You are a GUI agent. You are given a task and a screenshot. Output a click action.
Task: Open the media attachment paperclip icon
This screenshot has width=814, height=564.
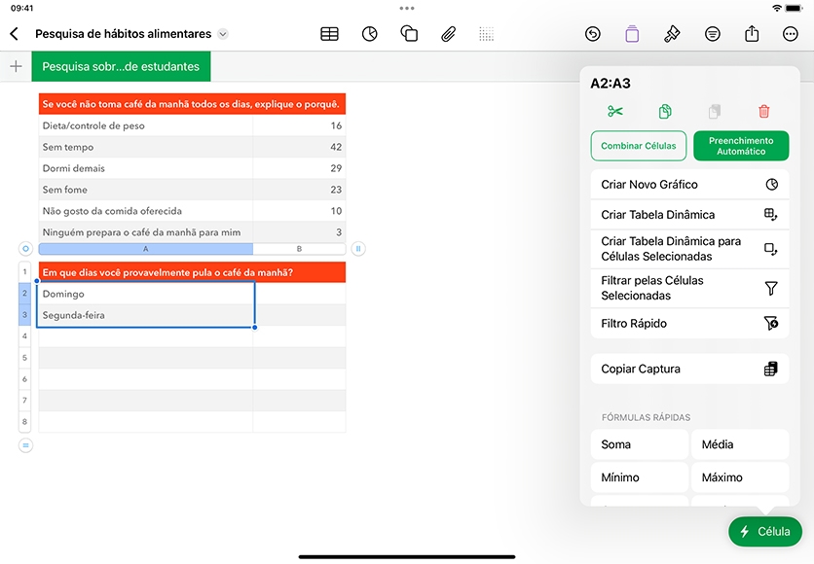click(x=449, y=34)
